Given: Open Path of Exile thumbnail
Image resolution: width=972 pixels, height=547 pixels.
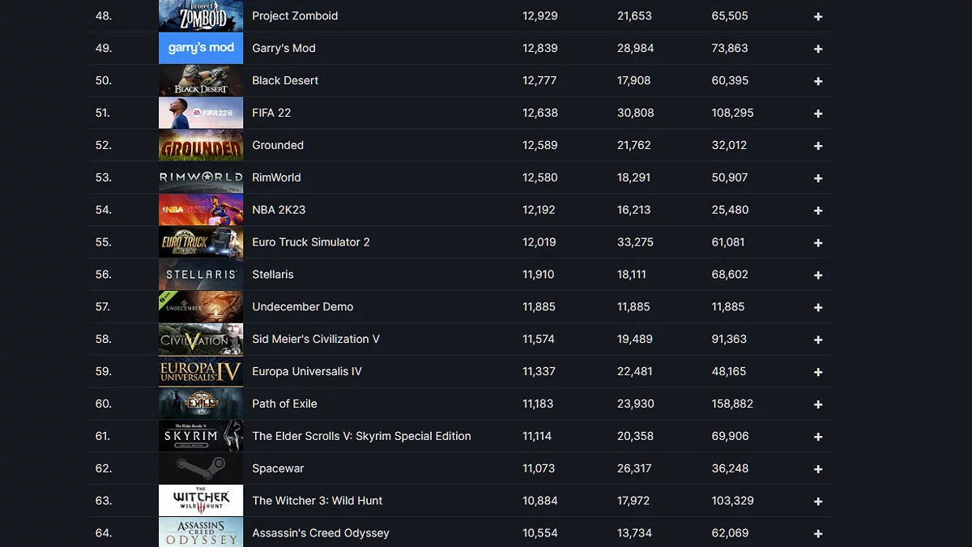Looking at the screenshot, I should (201, 404).
